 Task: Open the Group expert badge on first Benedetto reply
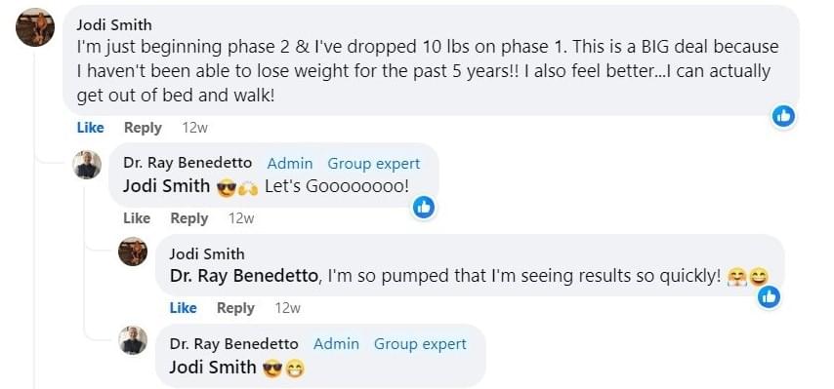(x=373, y=164)
